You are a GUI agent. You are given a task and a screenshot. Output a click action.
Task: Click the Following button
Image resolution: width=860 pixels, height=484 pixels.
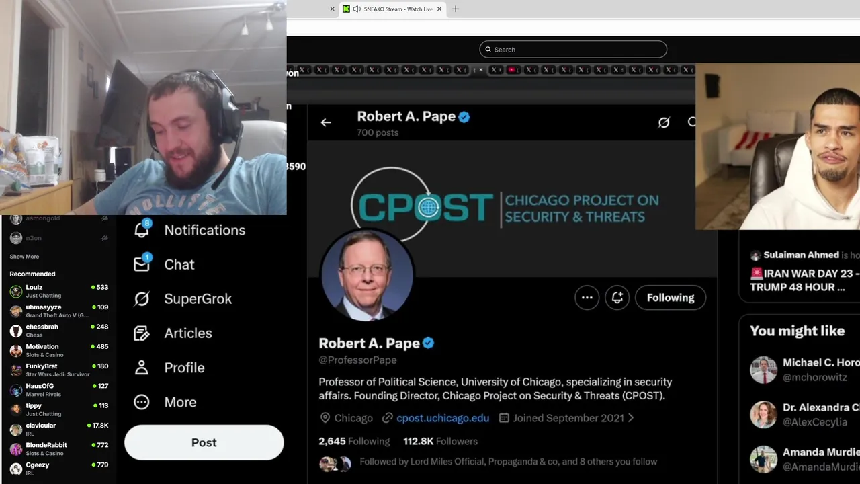coord(671,298)
